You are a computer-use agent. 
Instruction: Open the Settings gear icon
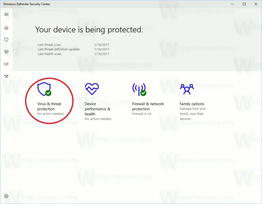tap(6, 196)
